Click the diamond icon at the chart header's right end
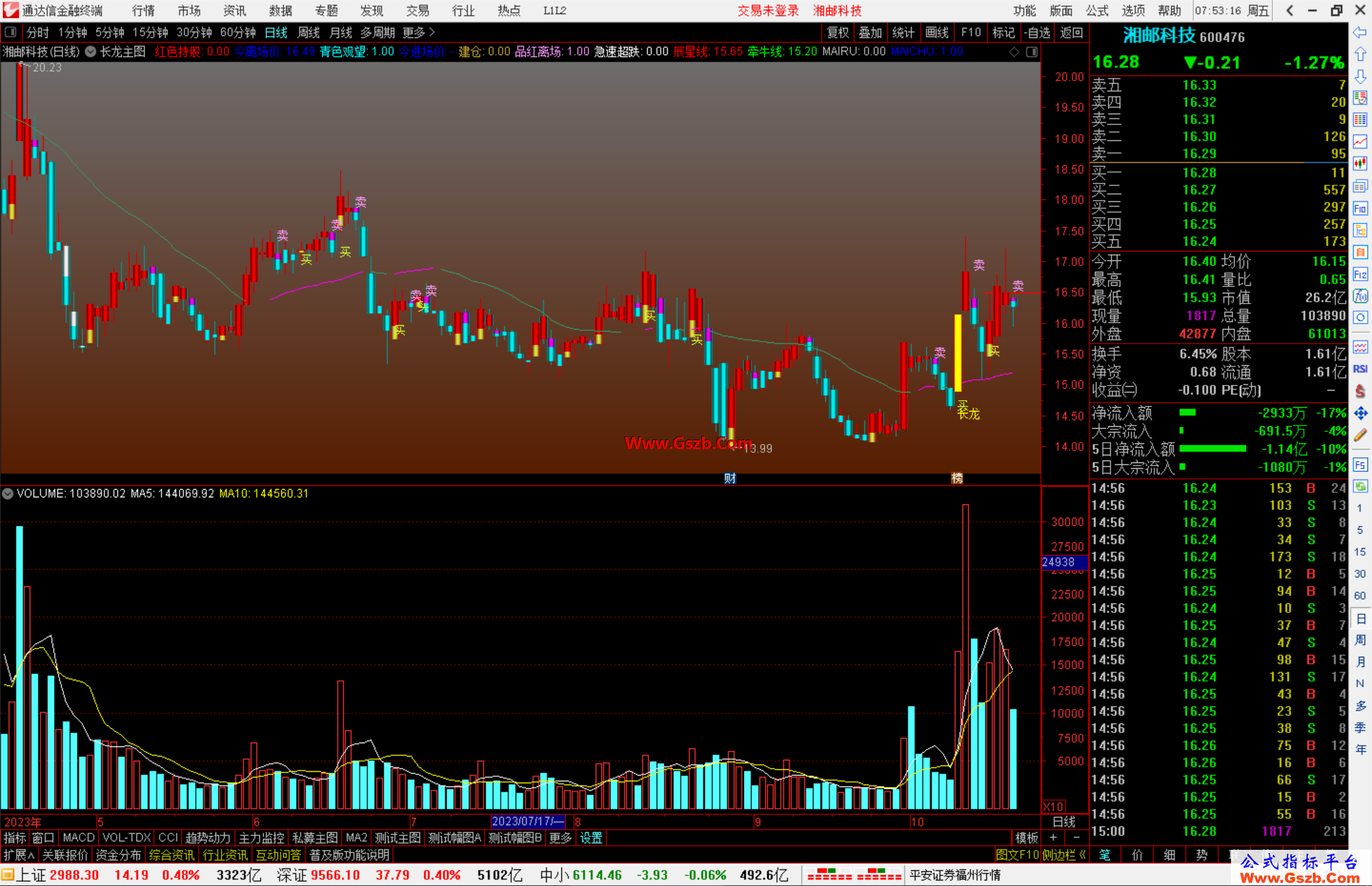1372x886 pixels. point(1014,51)
